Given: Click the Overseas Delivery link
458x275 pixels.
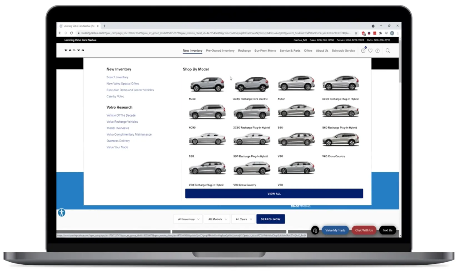Looking at the screenshot, I should (118, 141).
